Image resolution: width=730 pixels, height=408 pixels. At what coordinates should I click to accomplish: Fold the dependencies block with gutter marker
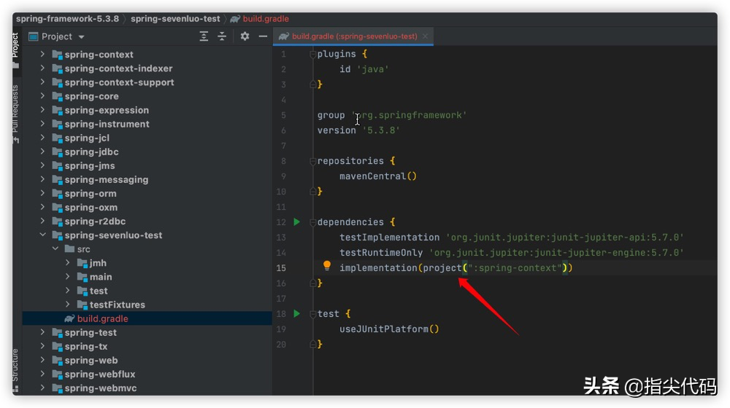[313, 222]
